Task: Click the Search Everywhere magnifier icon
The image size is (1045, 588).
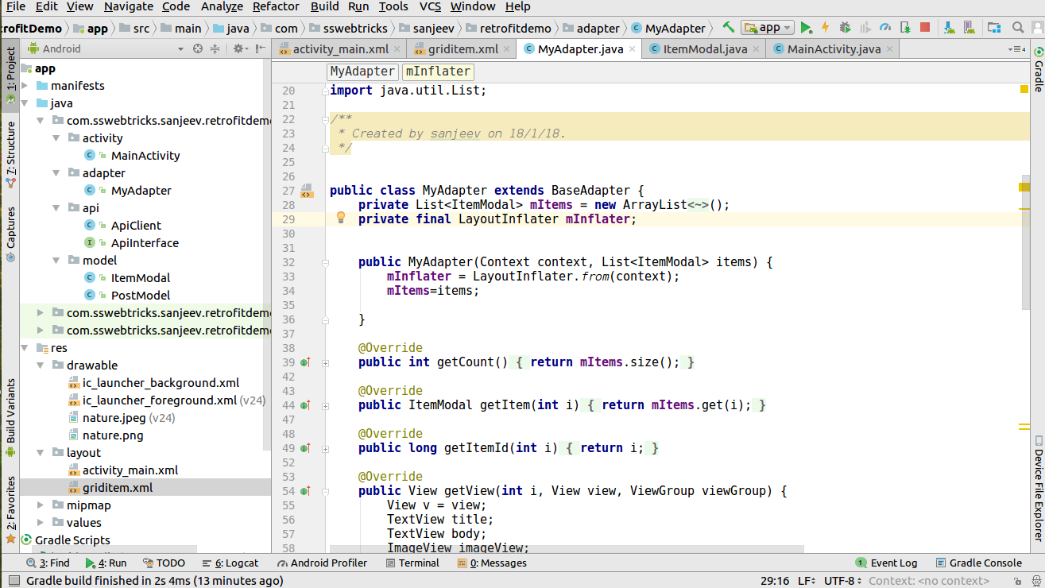Action: coord(1018,27)
